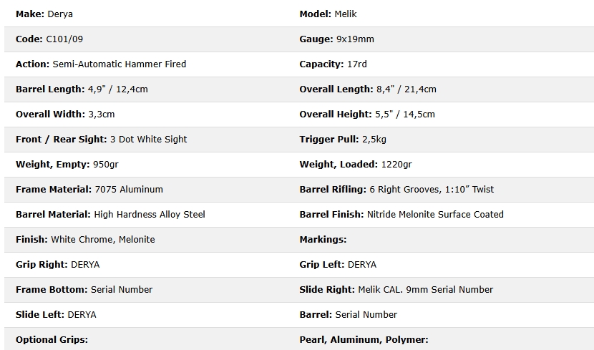Select the Trigger Pull 2,5kg entry
Viewport: 594px width, 350px height.
[x=342, y=140]
